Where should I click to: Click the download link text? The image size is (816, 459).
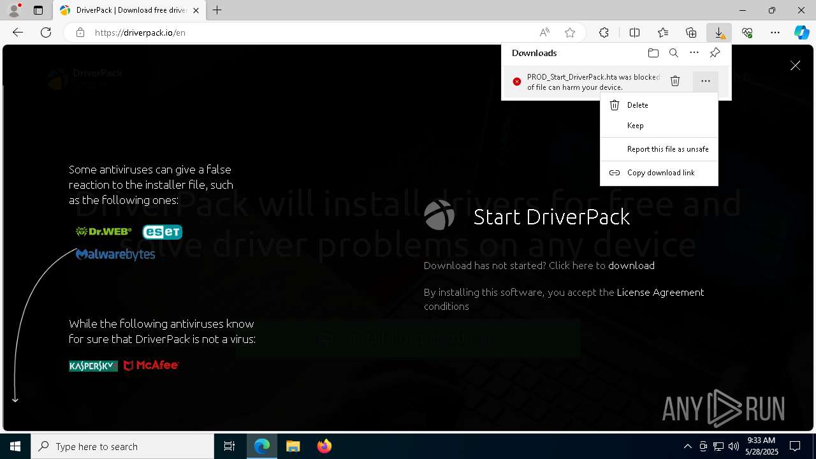tap(631, 265)
